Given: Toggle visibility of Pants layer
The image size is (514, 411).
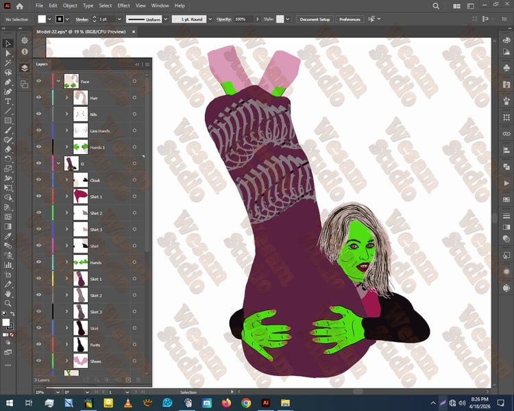Looking at the screenshot, I should (38, 344).
